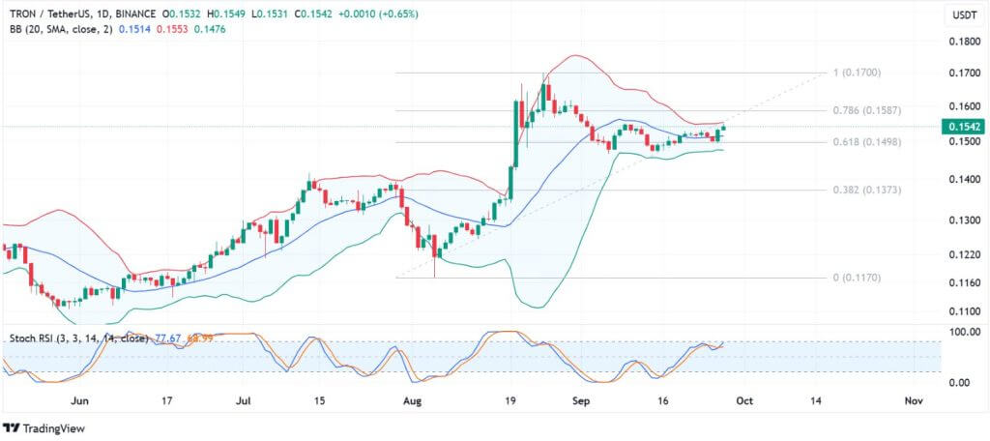Click the Oct date label on time axis

745,400
